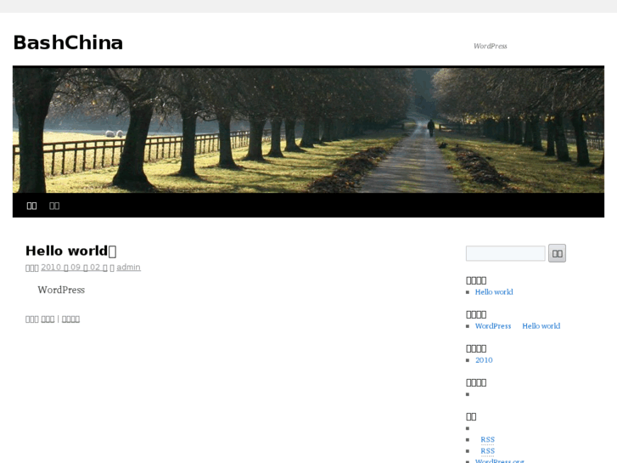
Task: Select the highlighted white navigation menu item
Action: (31, 206)
